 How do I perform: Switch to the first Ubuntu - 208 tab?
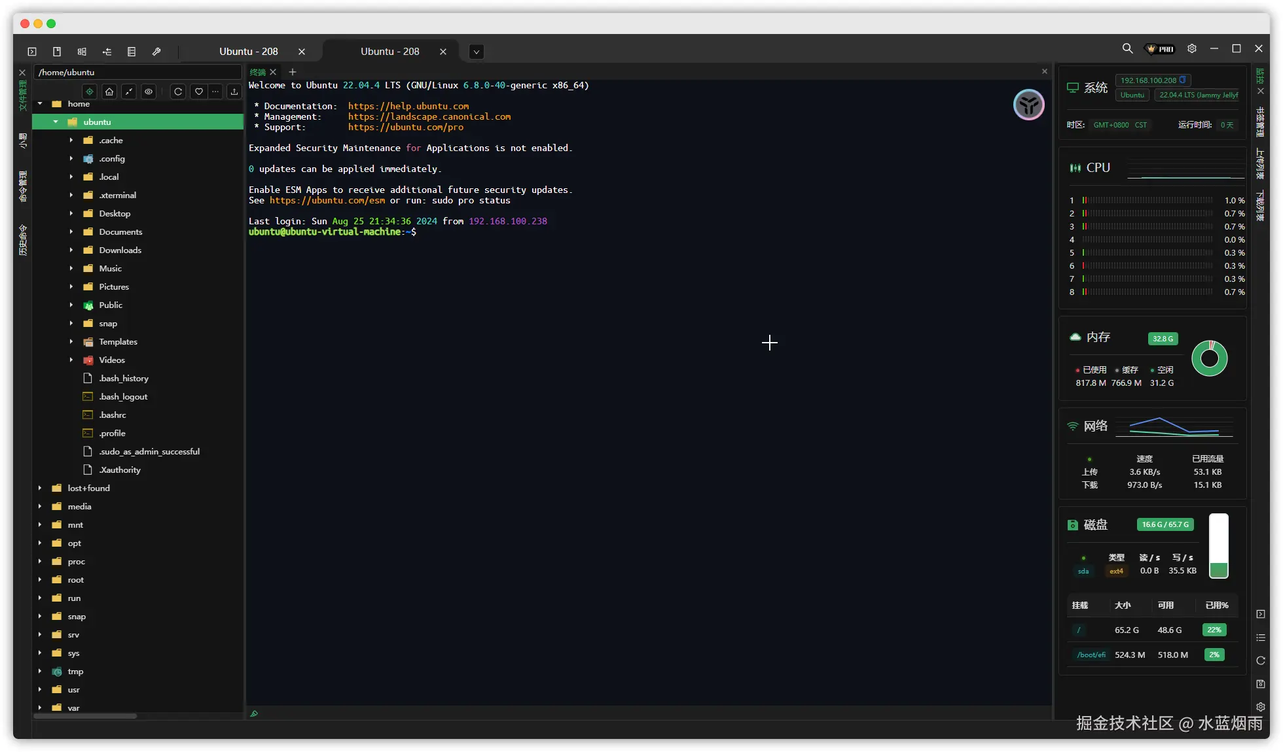point(248,52)
